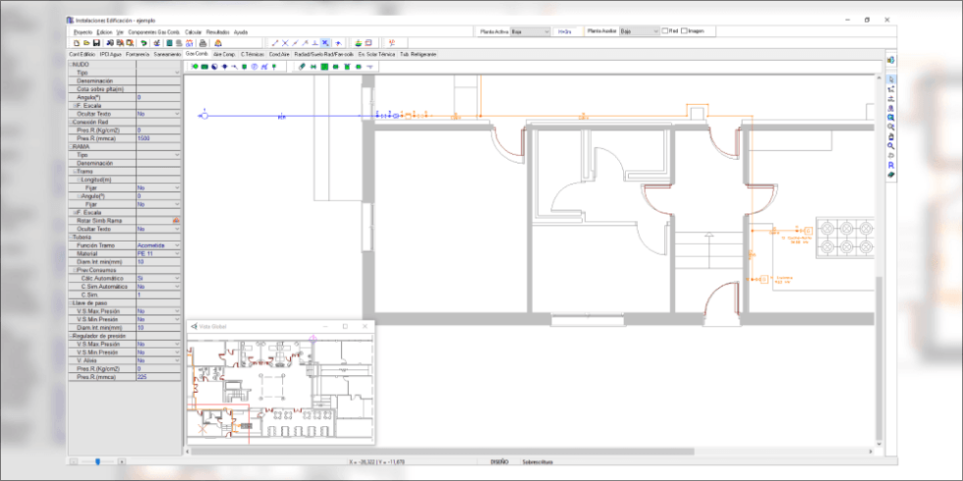Screen dimensions: 963x481
Task: Click the print toolbar icon
Action: pyautogui.click(x=203, y=43)
